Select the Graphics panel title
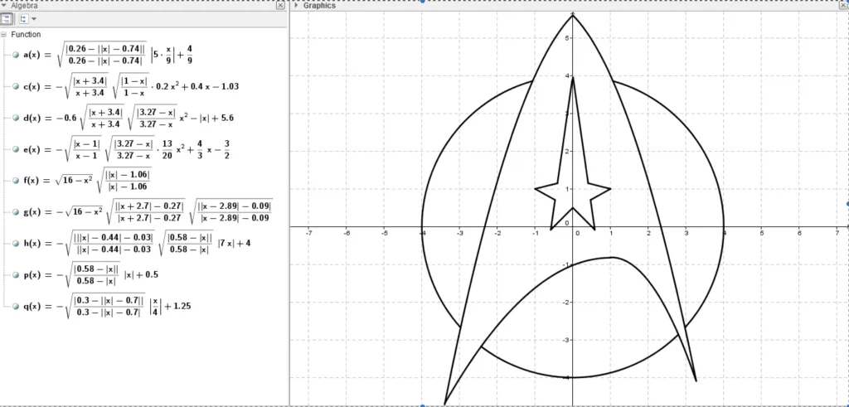Viewport: 849px width, 407px height. pos(319,5)
